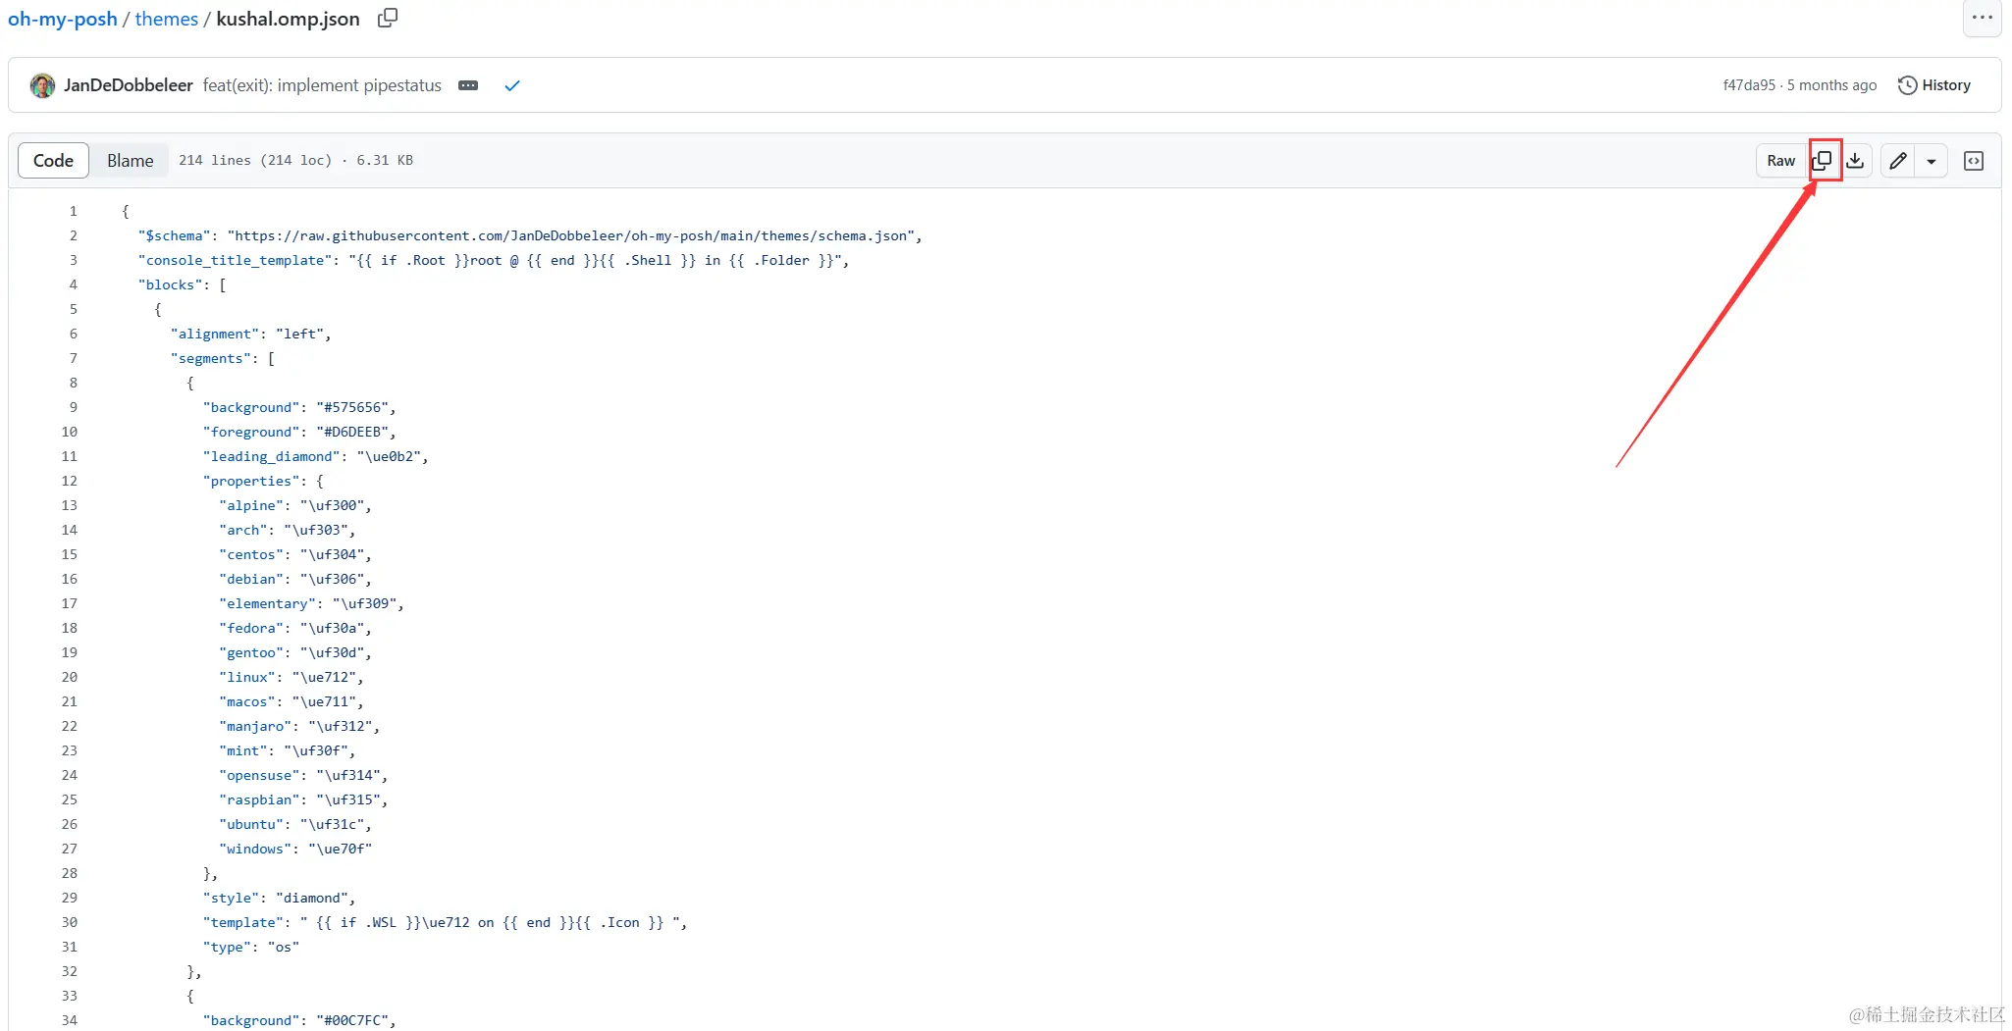This screenshot has height=1031, width=2012.
Task: Click the "alpine" property line
Action: pos(295,505)
